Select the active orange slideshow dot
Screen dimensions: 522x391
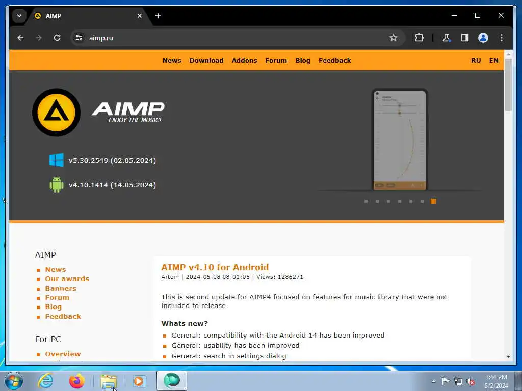433,201
